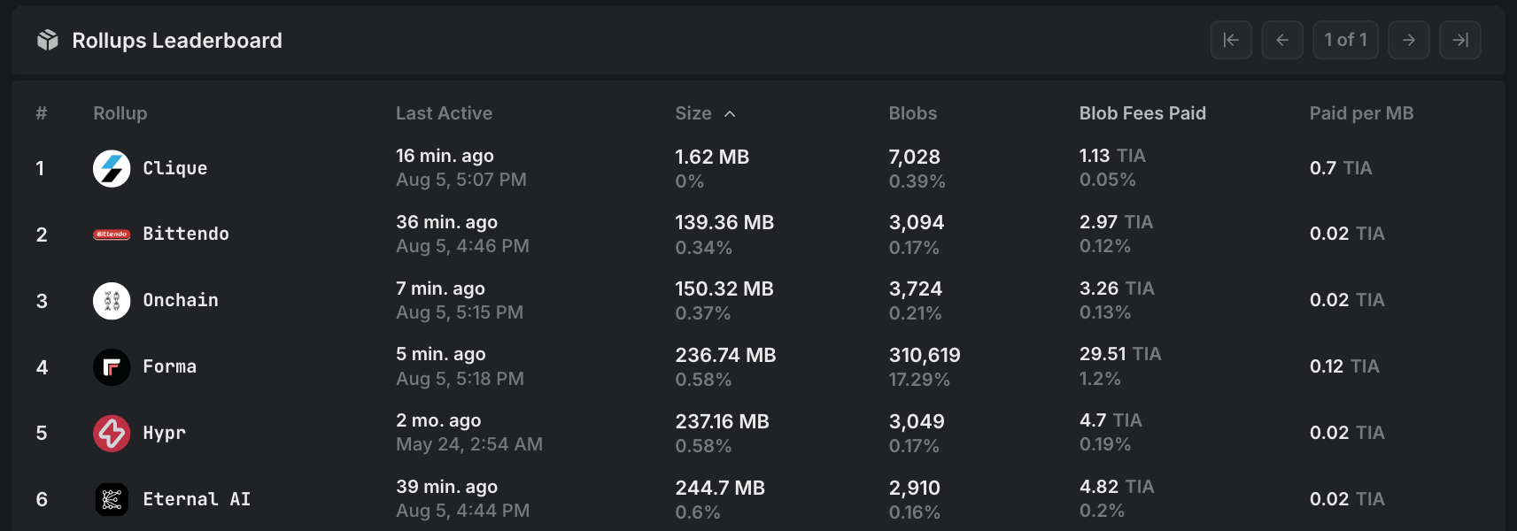Click the Forma rollup logo icon

click(x=112, y=366)
